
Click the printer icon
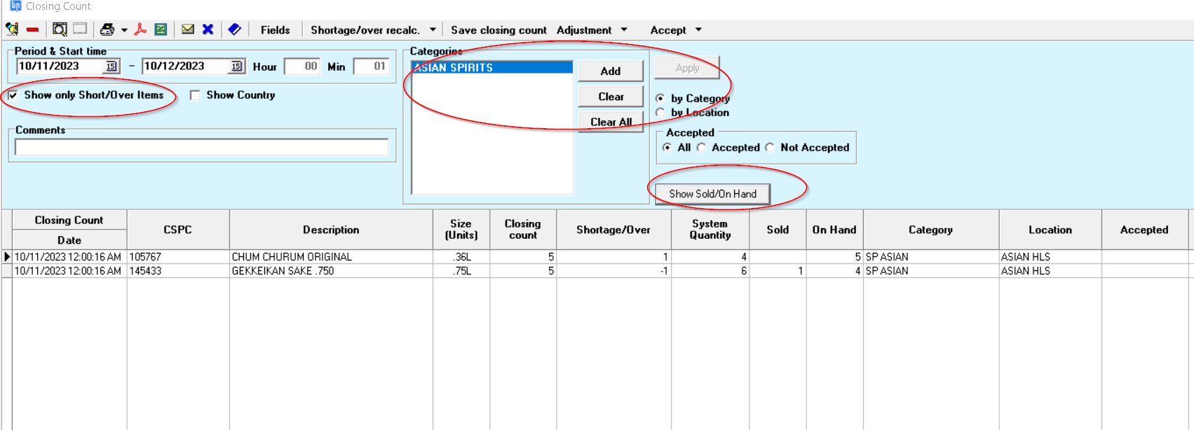pos(107,29)
